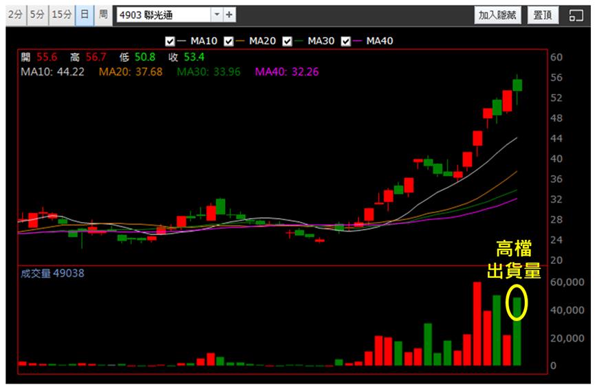This screenshot has height=387, width=595.
Task: Click the 4903 聯光通 stock input field
Action: point(164,15)
